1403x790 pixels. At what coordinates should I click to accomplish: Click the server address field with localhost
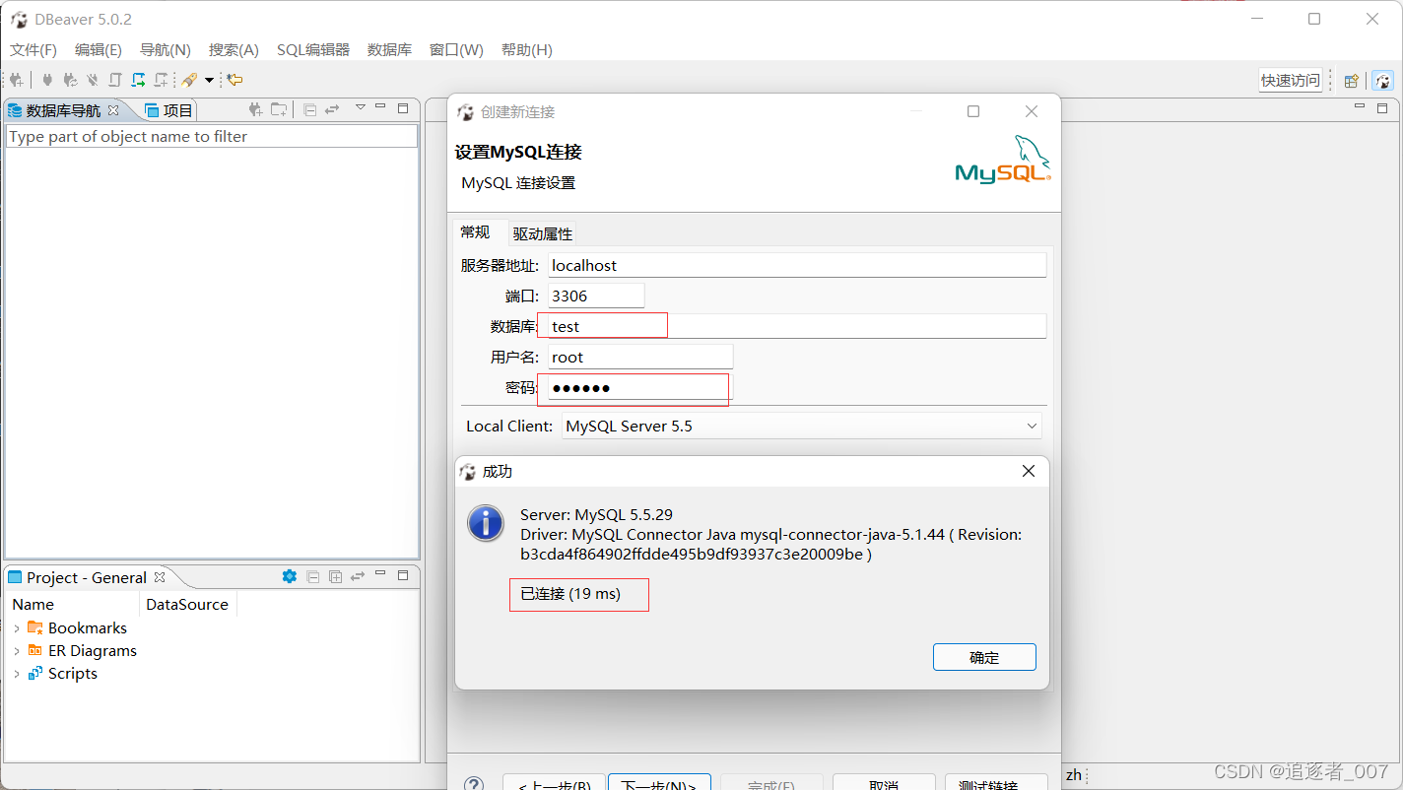797,265
